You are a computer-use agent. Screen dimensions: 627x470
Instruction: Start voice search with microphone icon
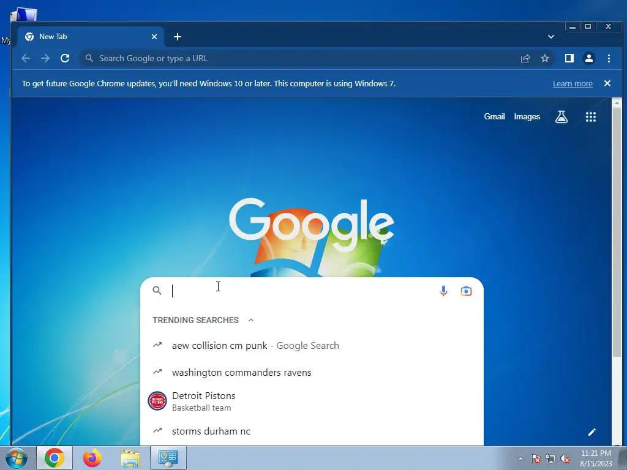click(x=443, y=291)
